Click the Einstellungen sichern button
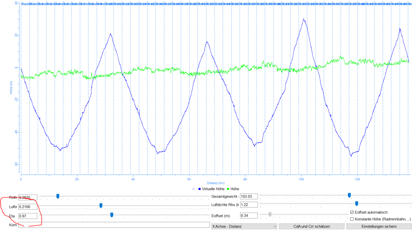The image size is (414, 231). (379, 226)
